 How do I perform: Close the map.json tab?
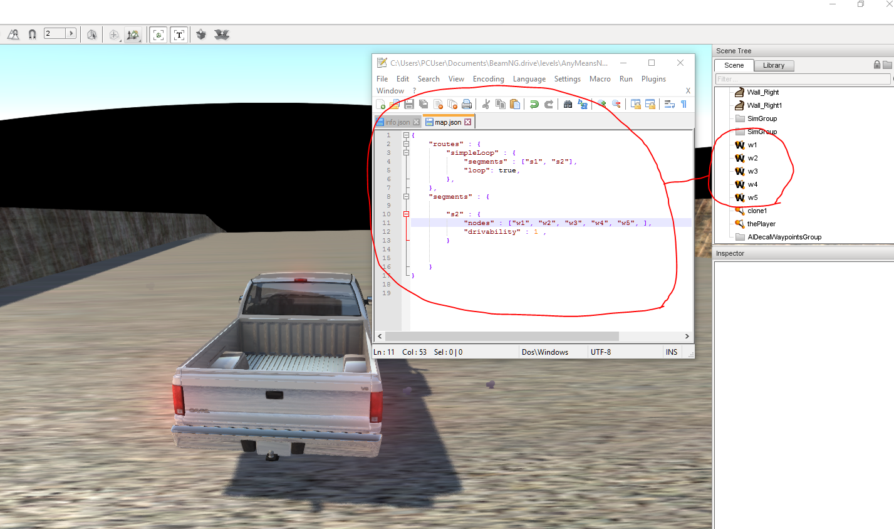click(467, 122)
